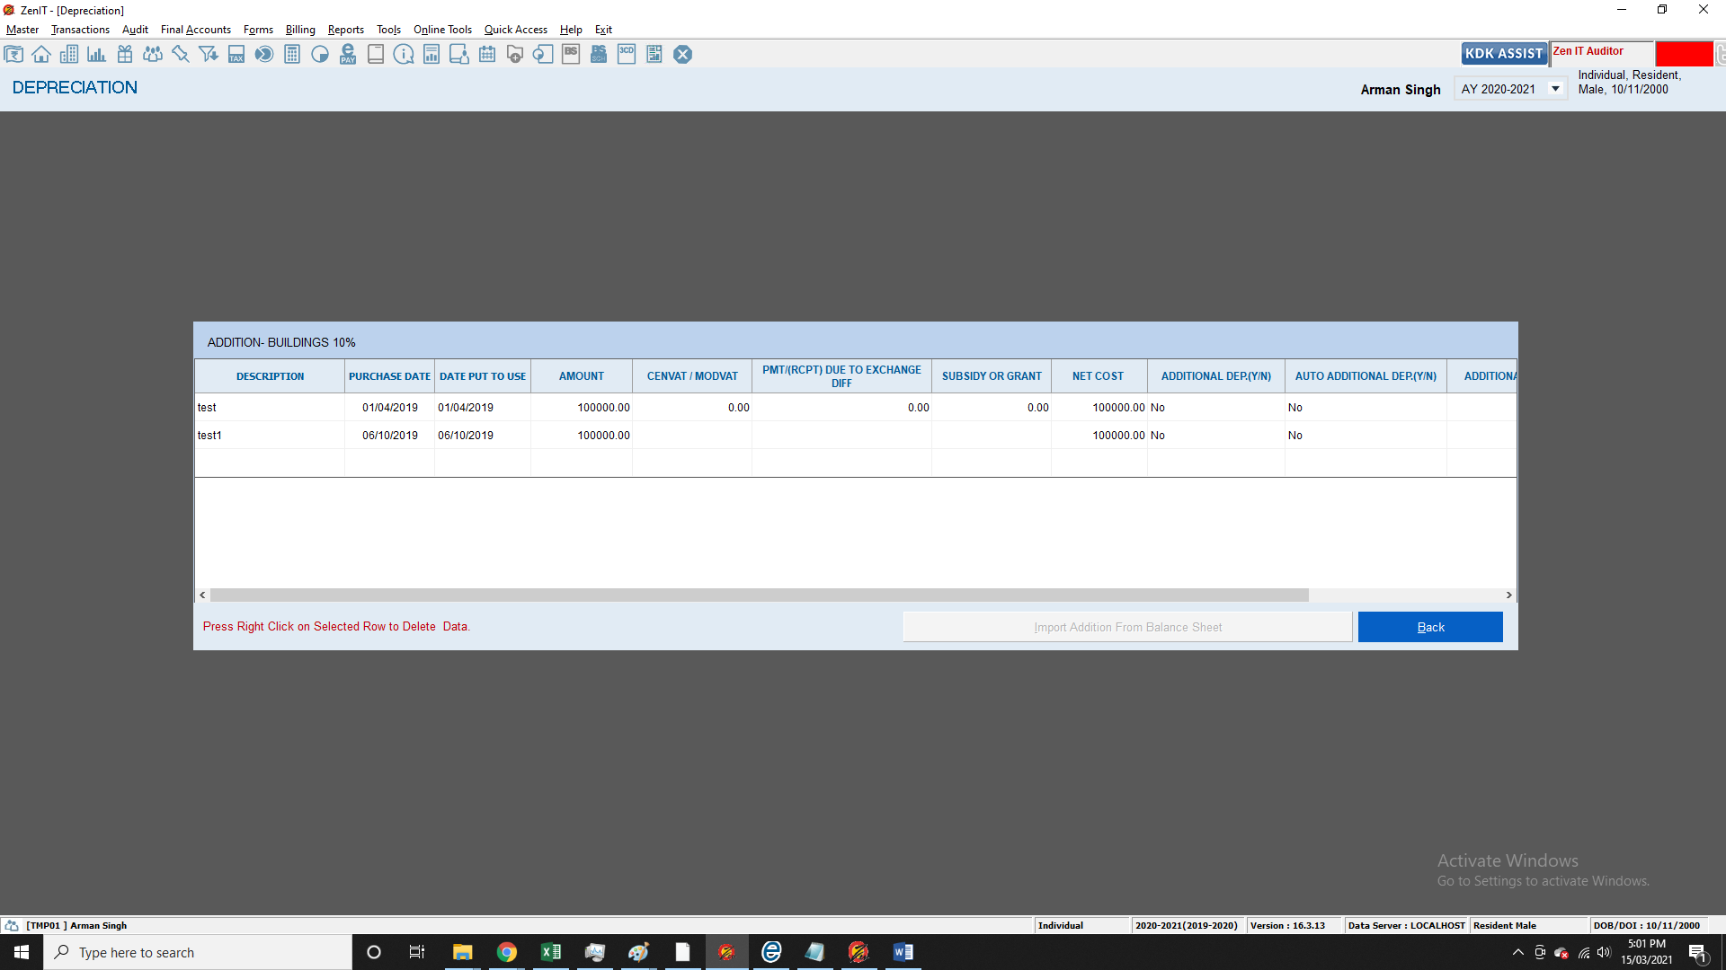Open the TAX toolbar icon
Screen dimensions: 1726x970
(x=236, y=55)
